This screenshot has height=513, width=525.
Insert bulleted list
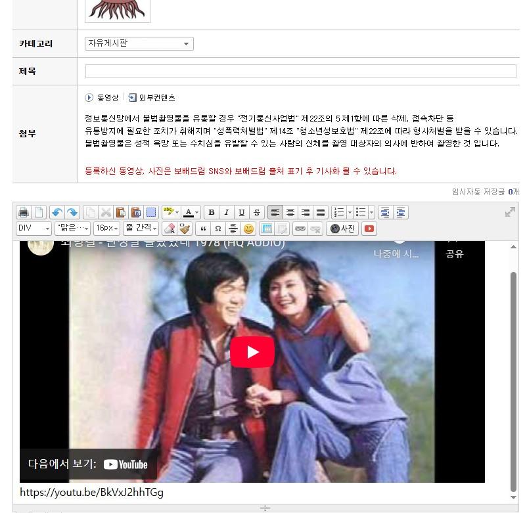361,212
